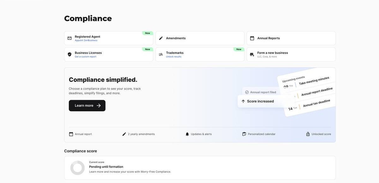Screen dimensions: 379x183
Task: Open the Business Licenses card
Action: (109, 54)
